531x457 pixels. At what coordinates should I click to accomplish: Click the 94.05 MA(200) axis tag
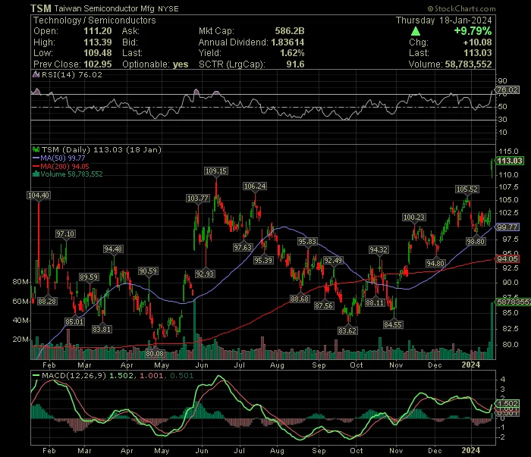click(507, 258)
